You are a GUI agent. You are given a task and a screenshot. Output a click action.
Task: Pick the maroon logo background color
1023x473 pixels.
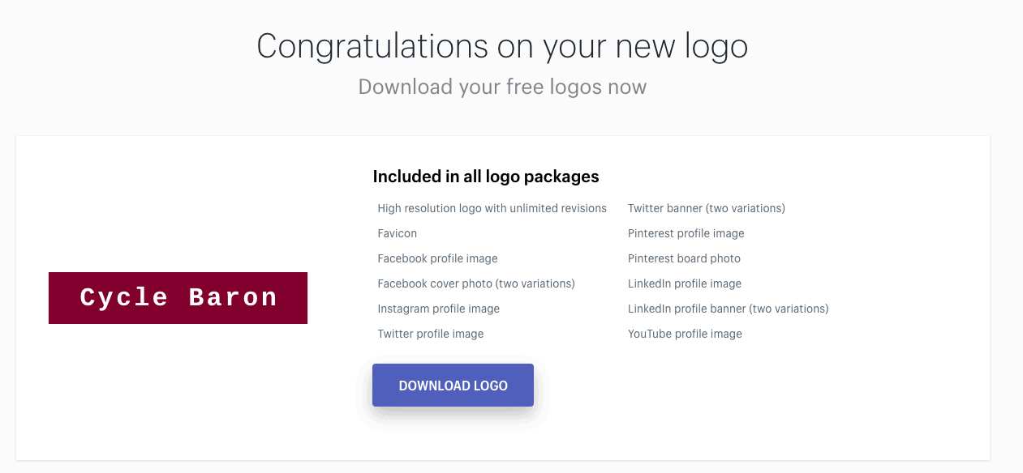(x=65, y=313)
